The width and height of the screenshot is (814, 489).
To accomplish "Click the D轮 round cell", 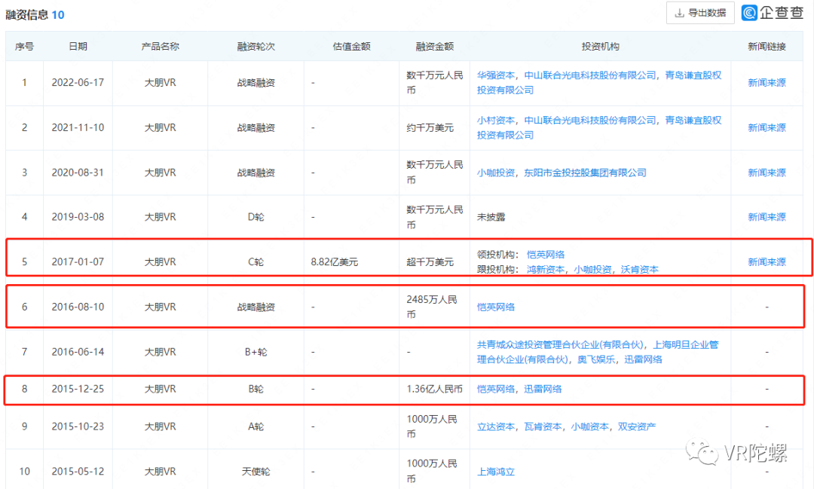I will pyautogui.click(x=256, y=217).
